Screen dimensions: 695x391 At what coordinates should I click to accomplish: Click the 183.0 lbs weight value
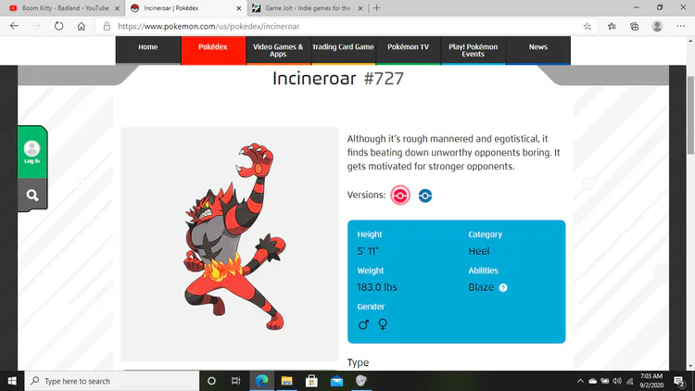pyautogui.click(x=377, y=287)
